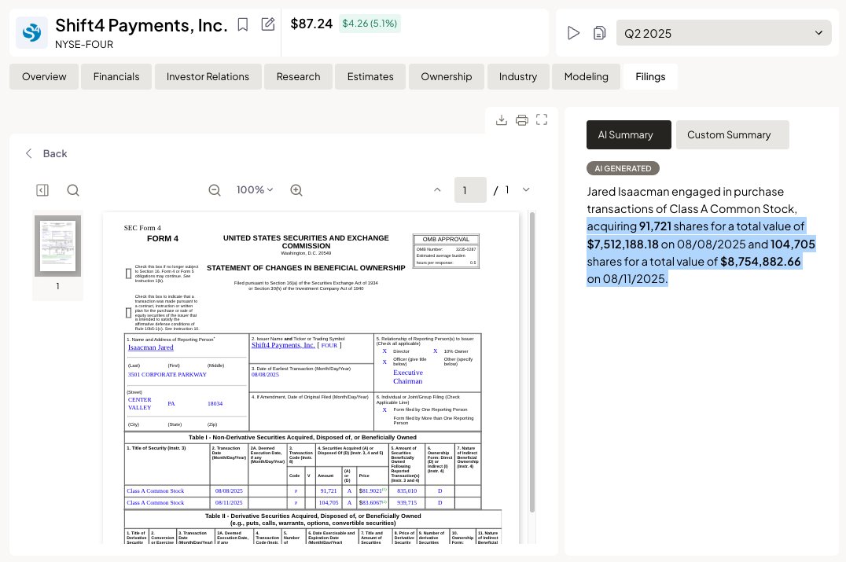Click $7,512,188.18 in the AI summary
The height and width of the screenshot is (562, 846).
pos(623,244)
